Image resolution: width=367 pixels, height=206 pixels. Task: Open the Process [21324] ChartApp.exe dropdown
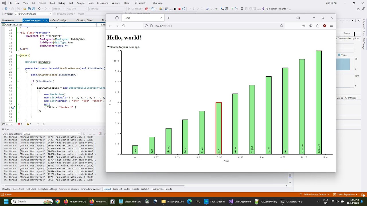[x=33, y=14]
